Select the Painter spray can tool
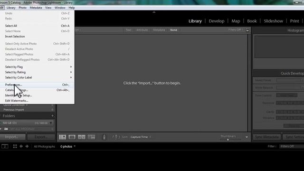 click(x=104, y=137)
